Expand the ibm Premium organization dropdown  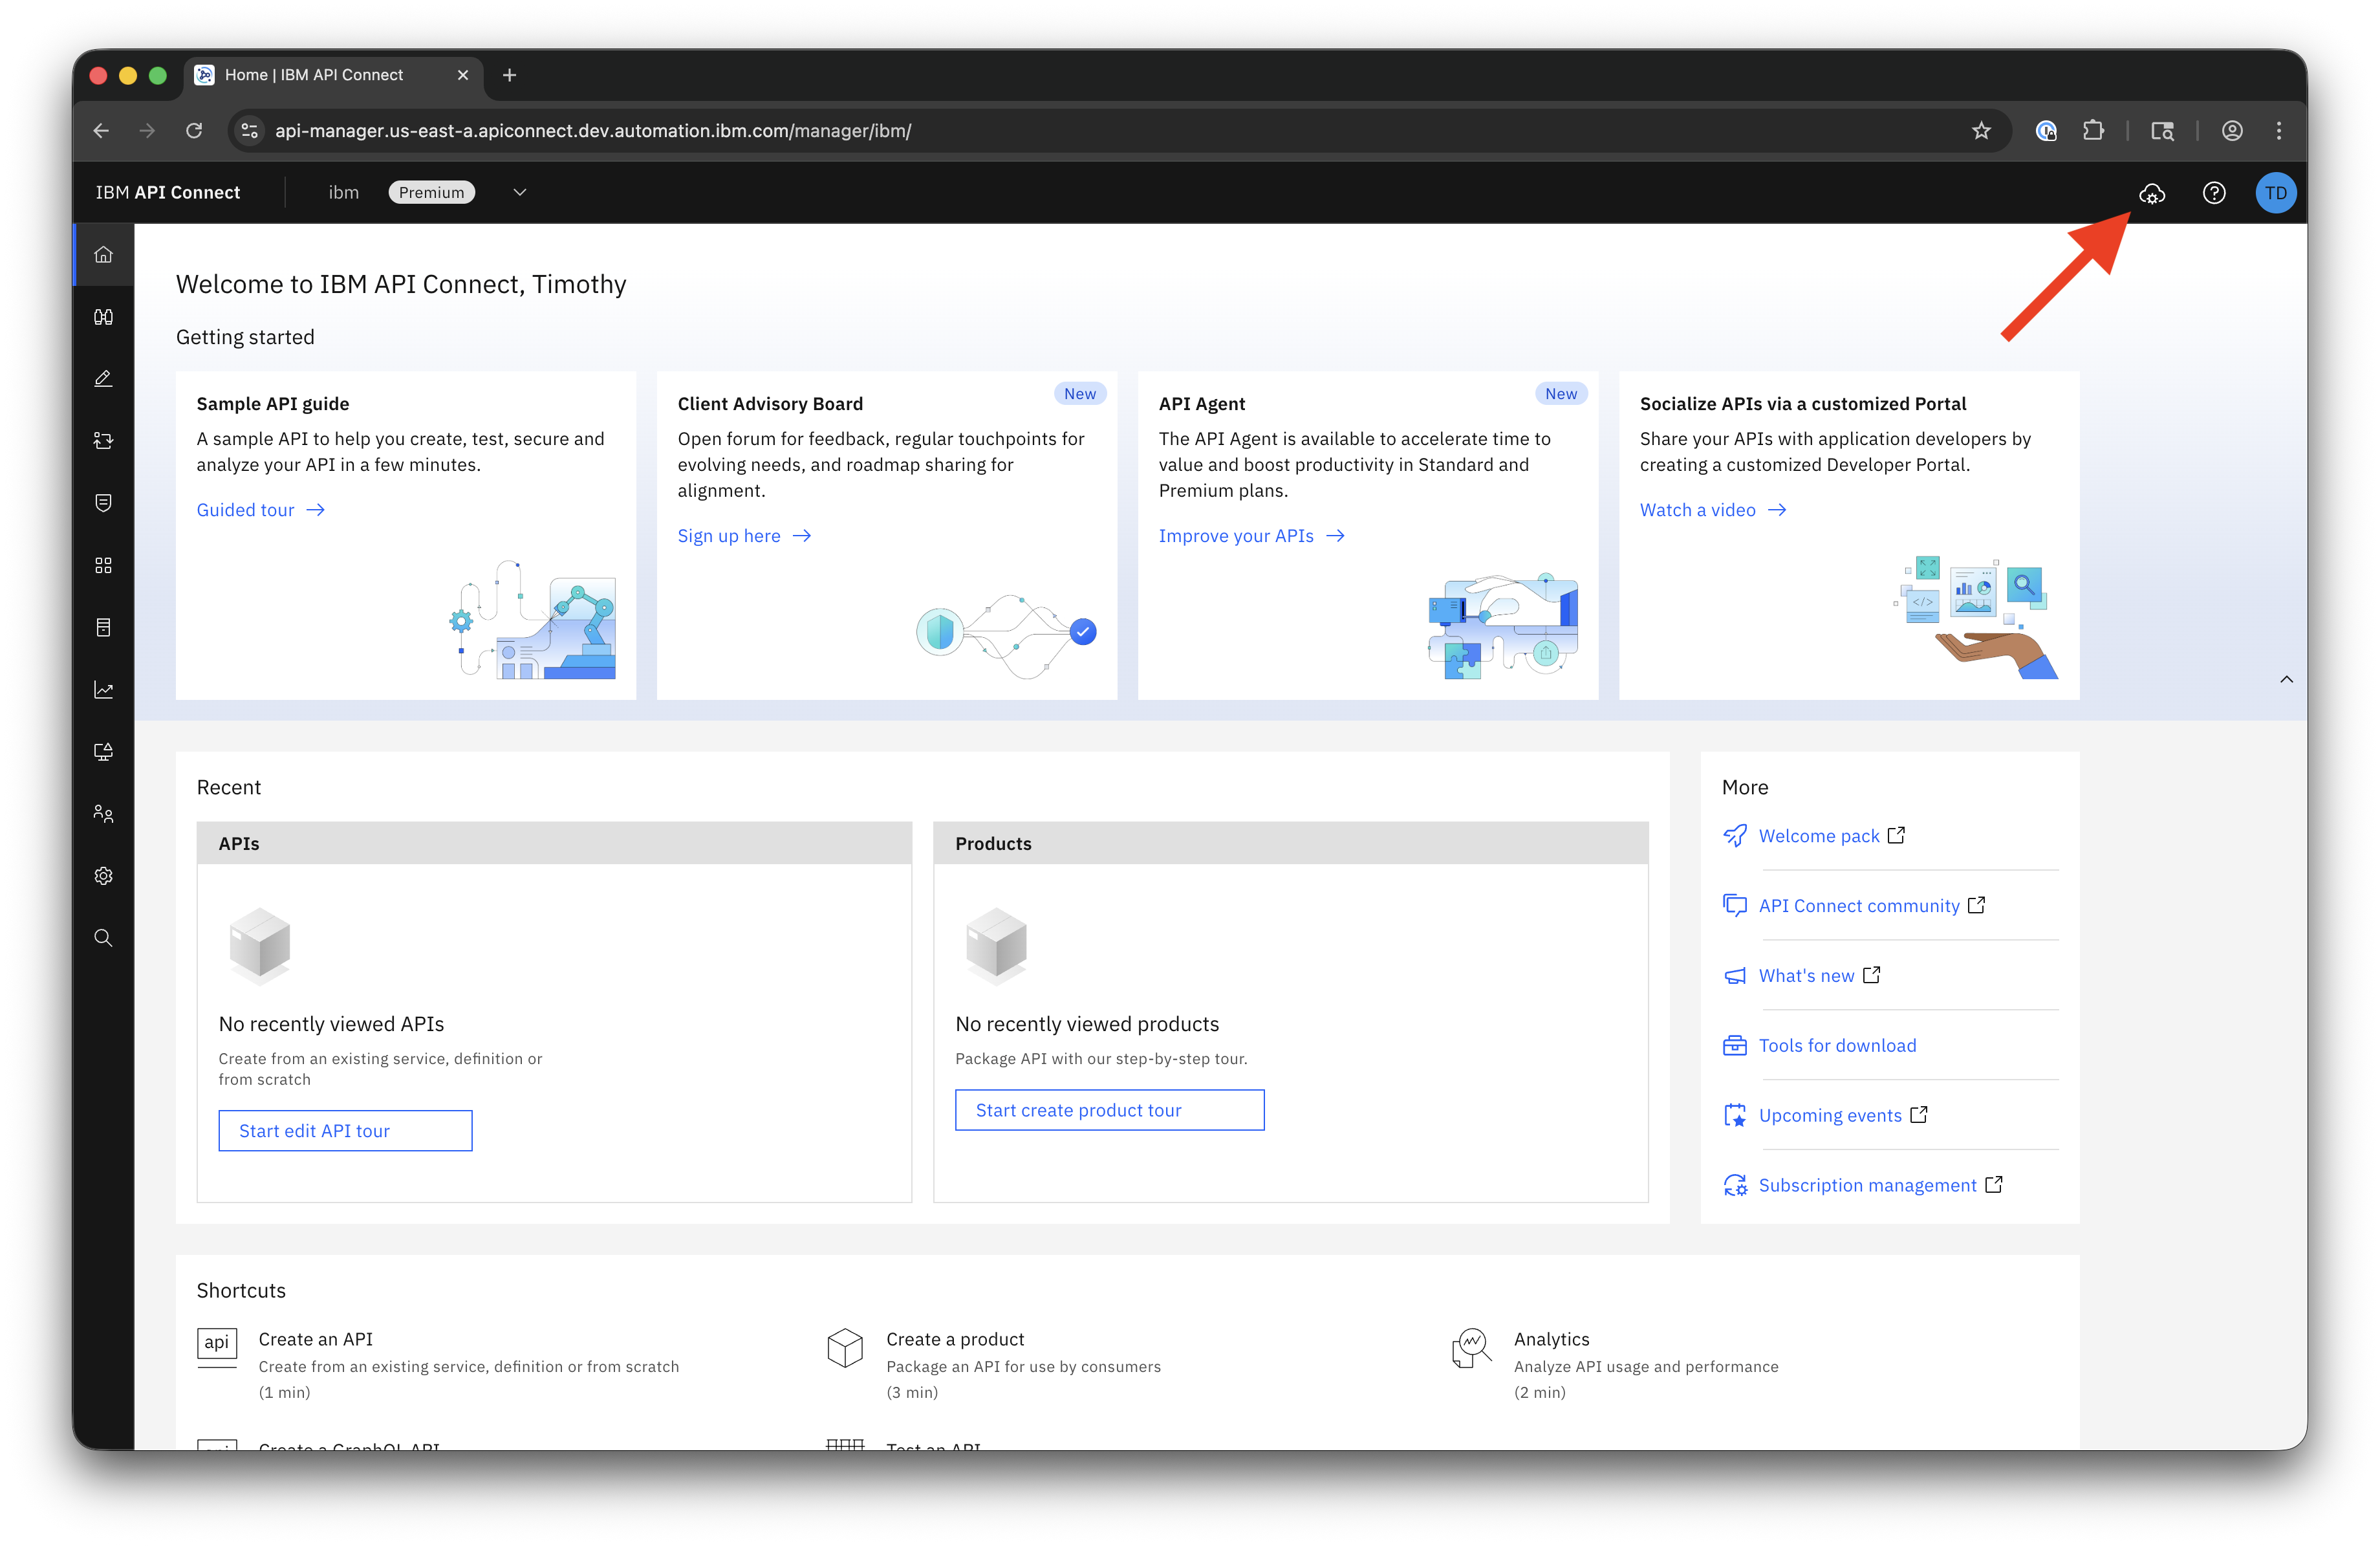click(x=519, y=193)
